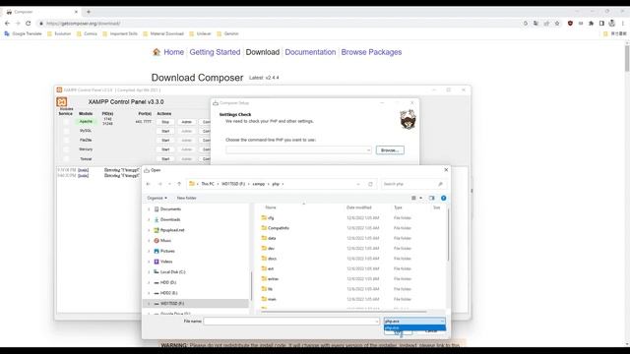Open the Chrome extensions puzzle icon
The width and height of the screenshot is (630, 354).
[591, 24]
